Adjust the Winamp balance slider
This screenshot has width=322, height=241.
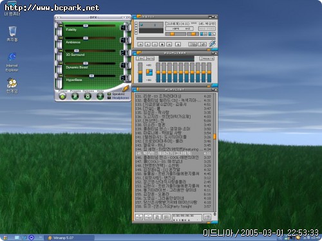[x=193, y=34]
